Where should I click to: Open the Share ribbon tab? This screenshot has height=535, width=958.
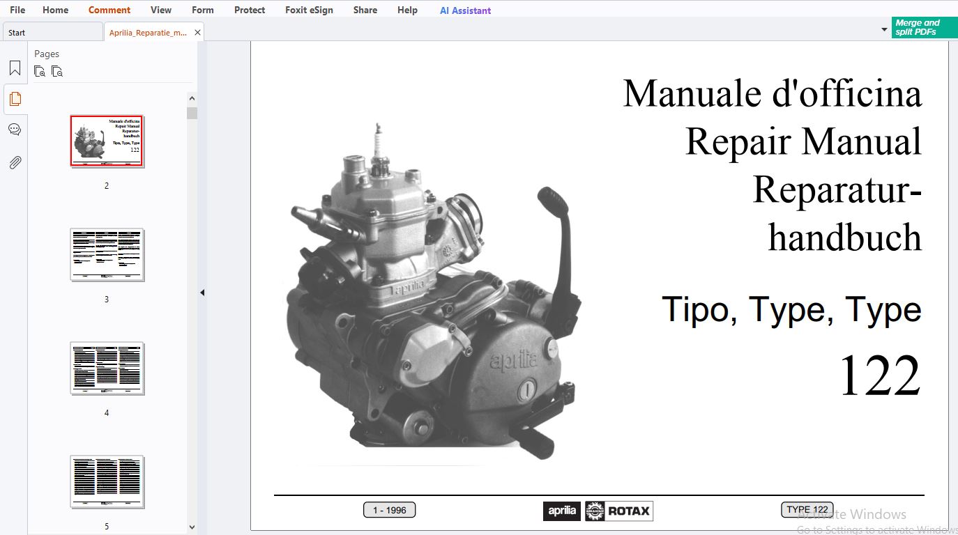[365, 10]
